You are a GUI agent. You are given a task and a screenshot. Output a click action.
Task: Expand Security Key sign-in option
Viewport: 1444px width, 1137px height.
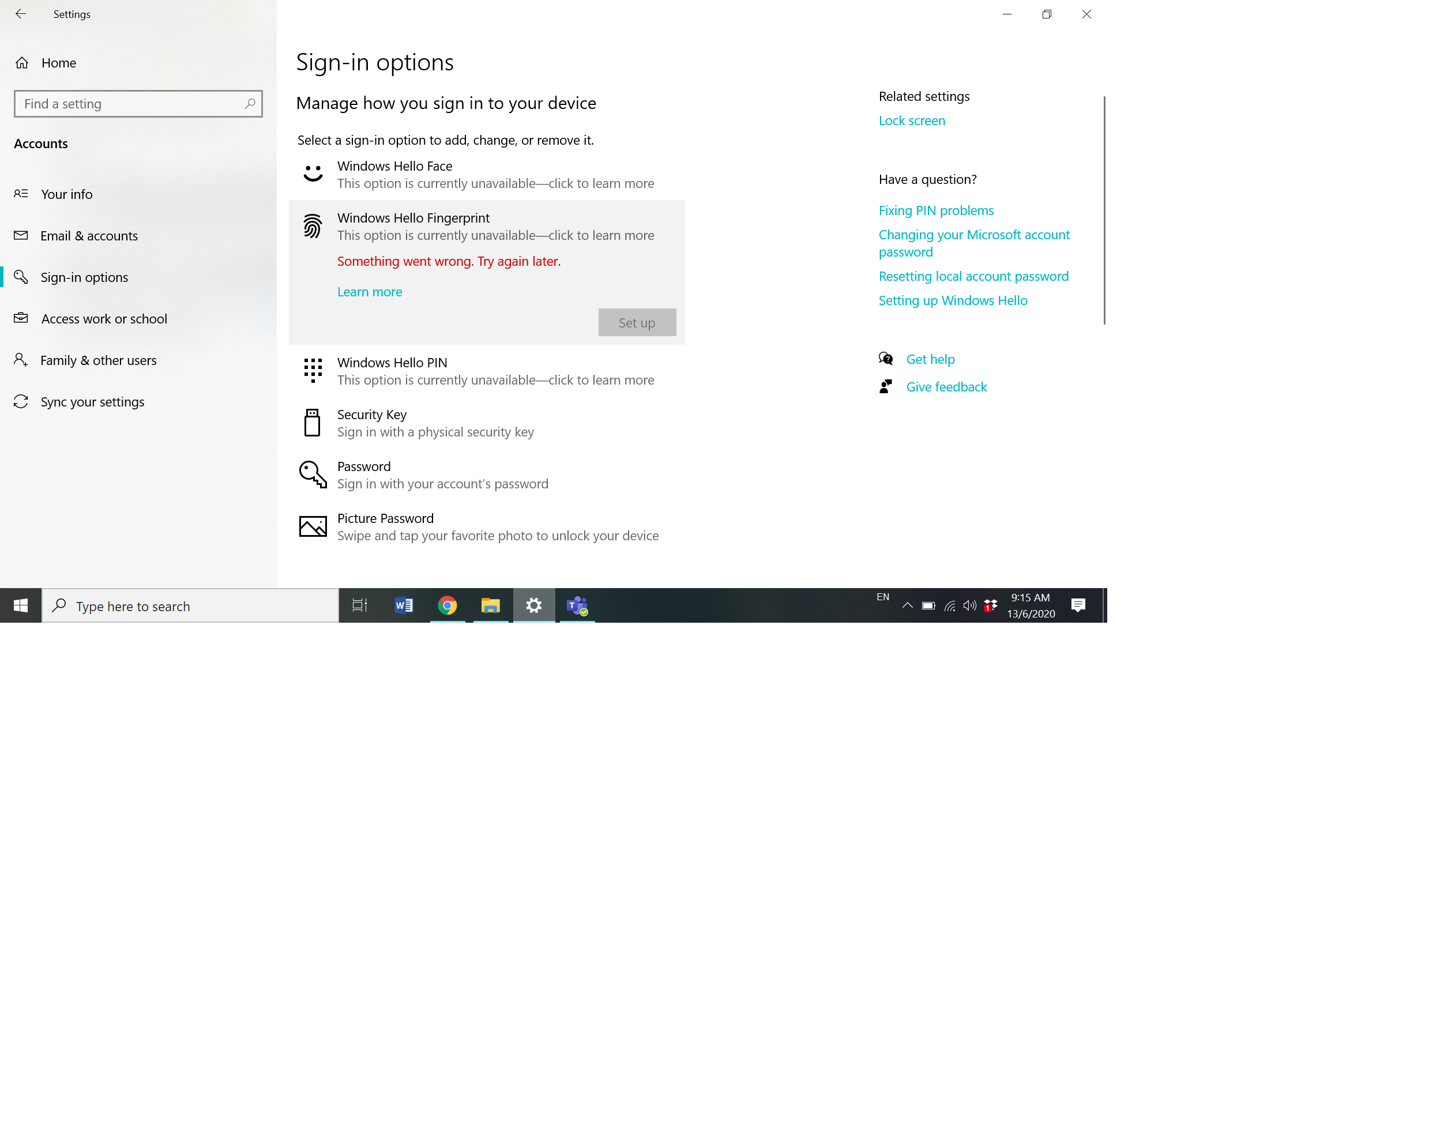coord(487,423)
